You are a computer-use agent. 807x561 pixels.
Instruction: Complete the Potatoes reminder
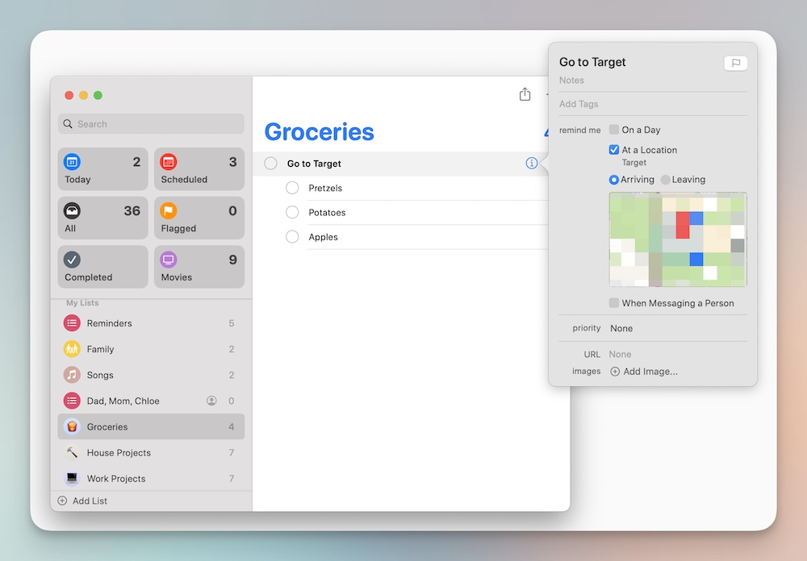(292, 212)
